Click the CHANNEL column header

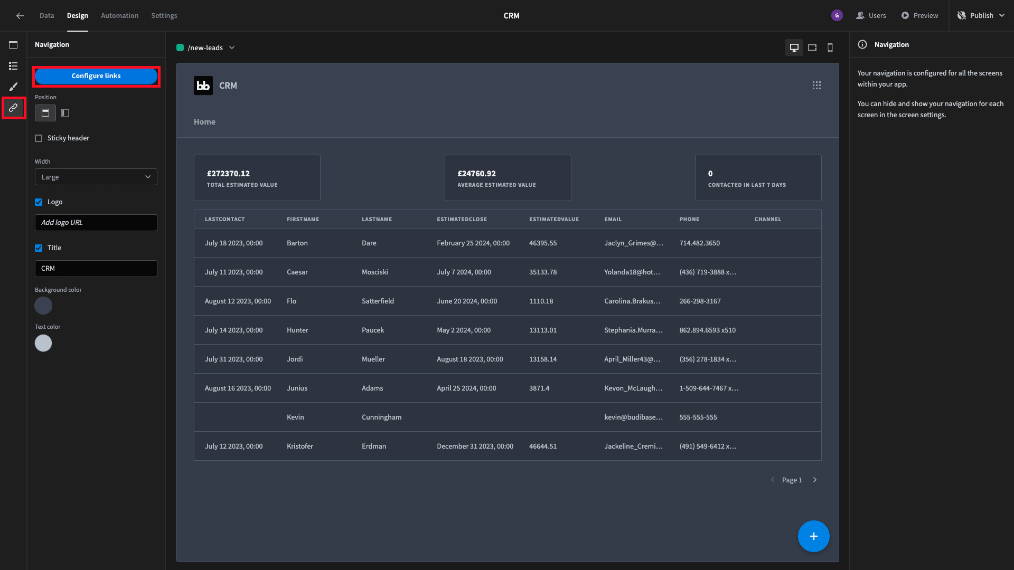(x=767, y=220)
